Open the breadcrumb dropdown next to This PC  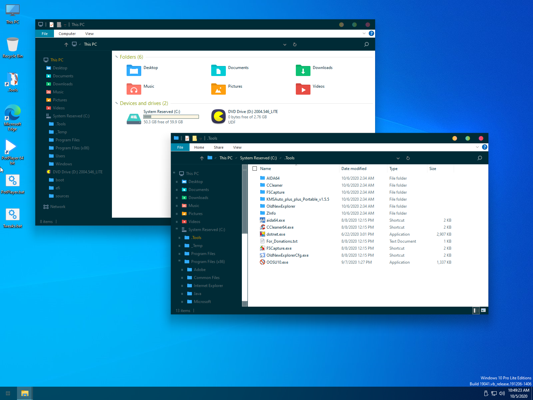coord(81,44)
